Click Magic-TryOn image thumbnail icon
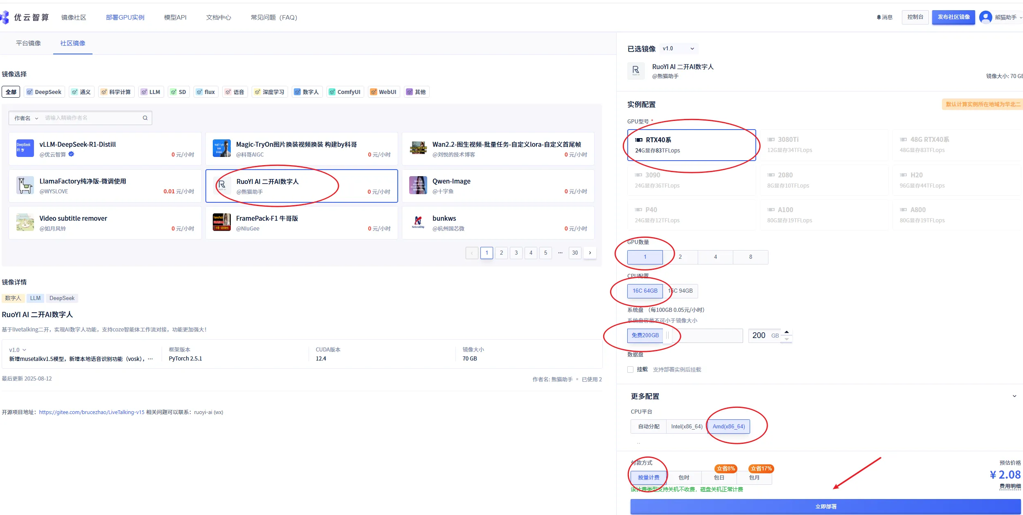1023x515 pixels. [x=222, y=148]
